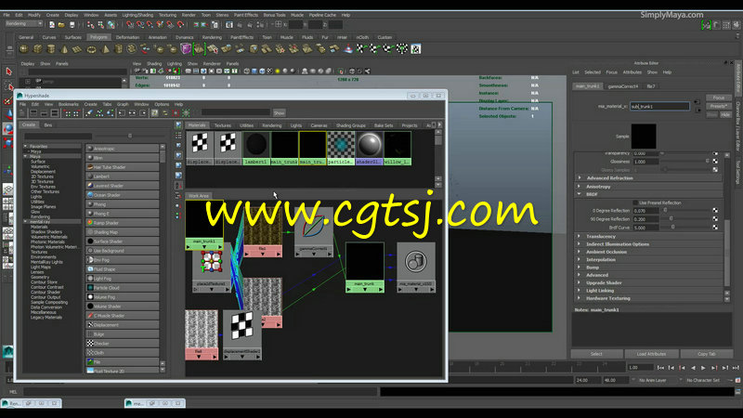Click the Focus button in Attribute Editor
The height and width of the screenshot is (418, 743).
(x=718, y=98)
